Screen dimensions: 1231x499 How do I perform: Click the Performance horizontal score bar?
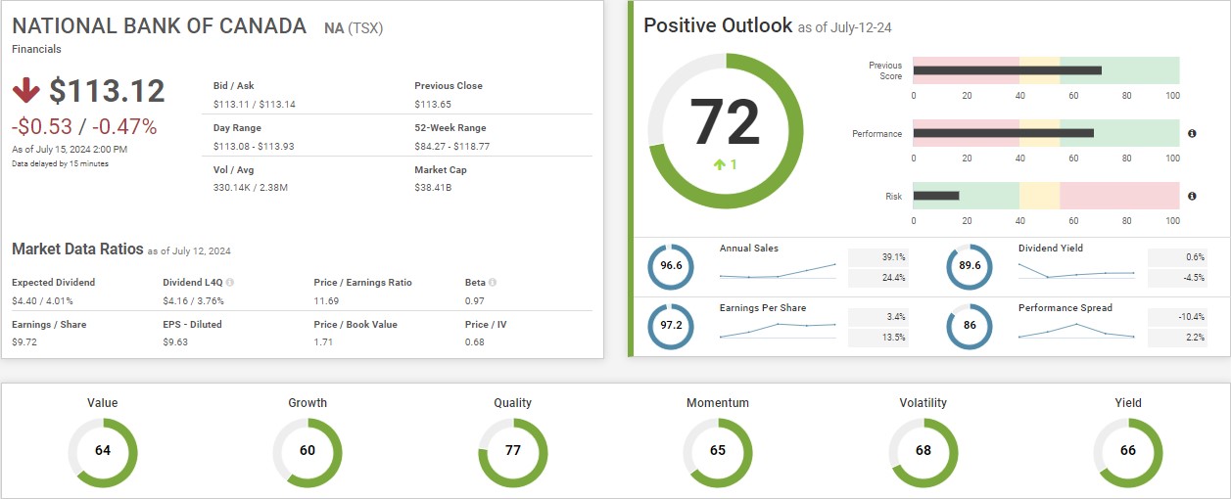tap(1046, 133)
